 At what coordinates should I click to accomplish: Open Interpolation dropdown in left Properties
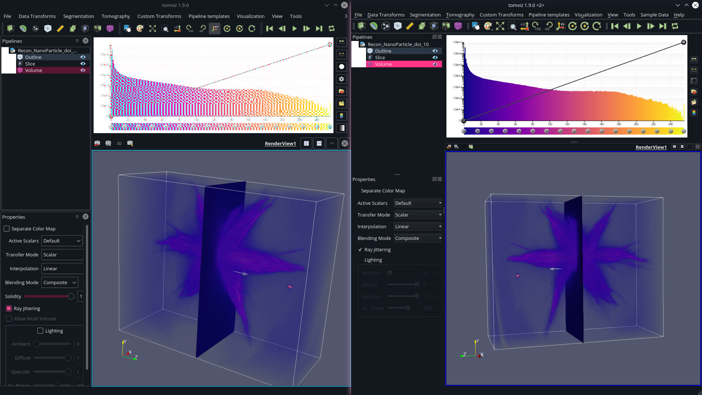62,268
